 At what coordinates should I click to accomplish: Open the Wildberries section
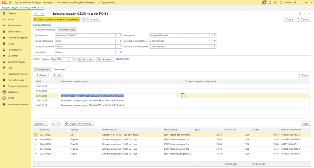(x=13, y=92)
